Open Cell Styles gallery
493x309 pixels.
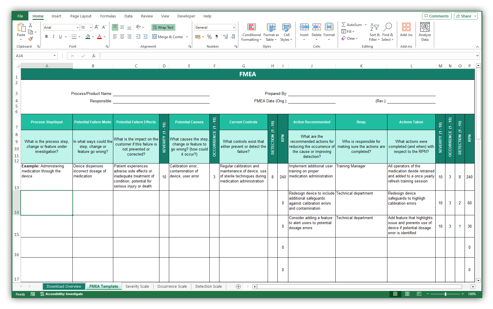click(x=286, y=32)
